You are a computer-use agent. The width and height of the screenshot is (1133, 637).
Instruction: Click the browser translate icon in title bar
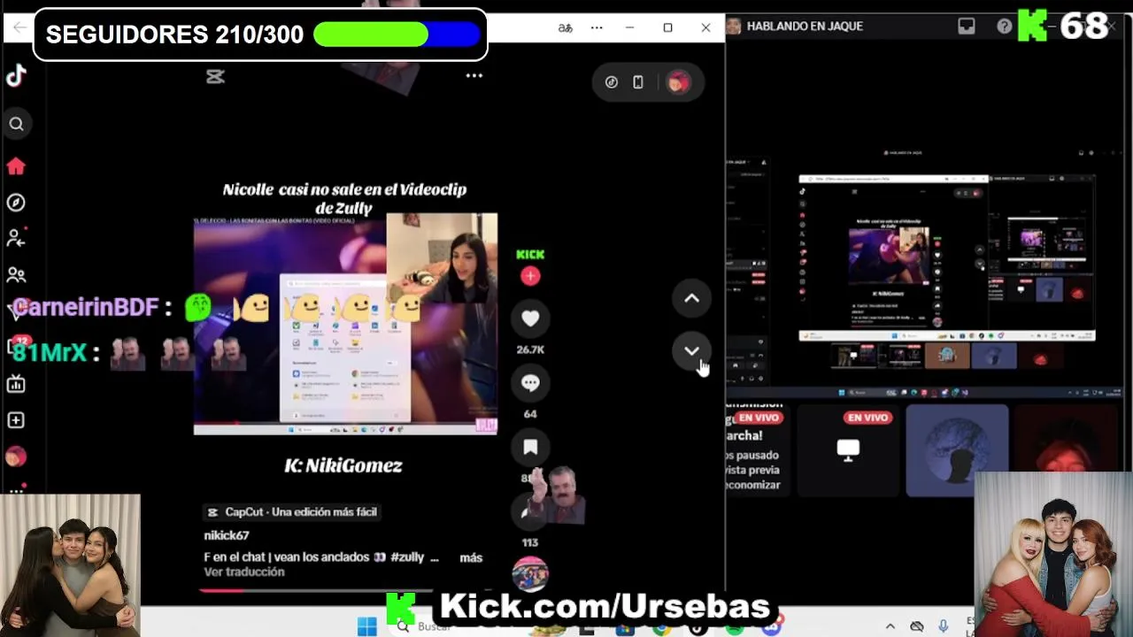point(565,27)
